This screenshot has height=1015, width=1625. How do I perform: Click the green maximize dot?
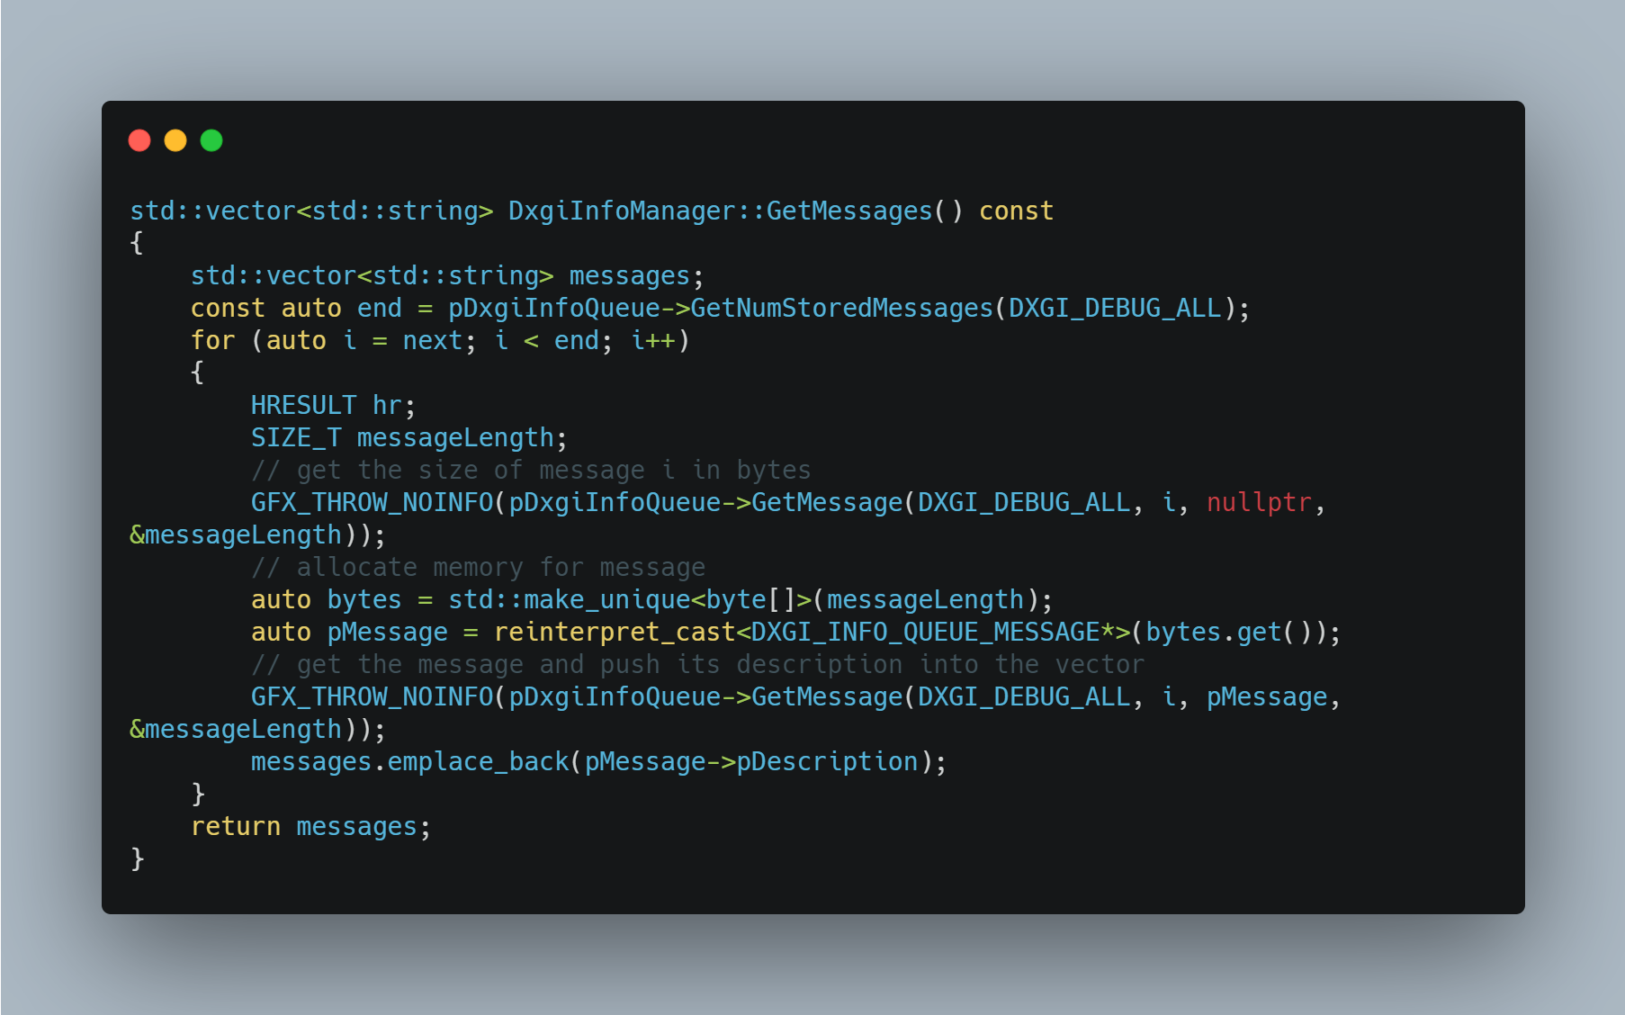[211, 140]
